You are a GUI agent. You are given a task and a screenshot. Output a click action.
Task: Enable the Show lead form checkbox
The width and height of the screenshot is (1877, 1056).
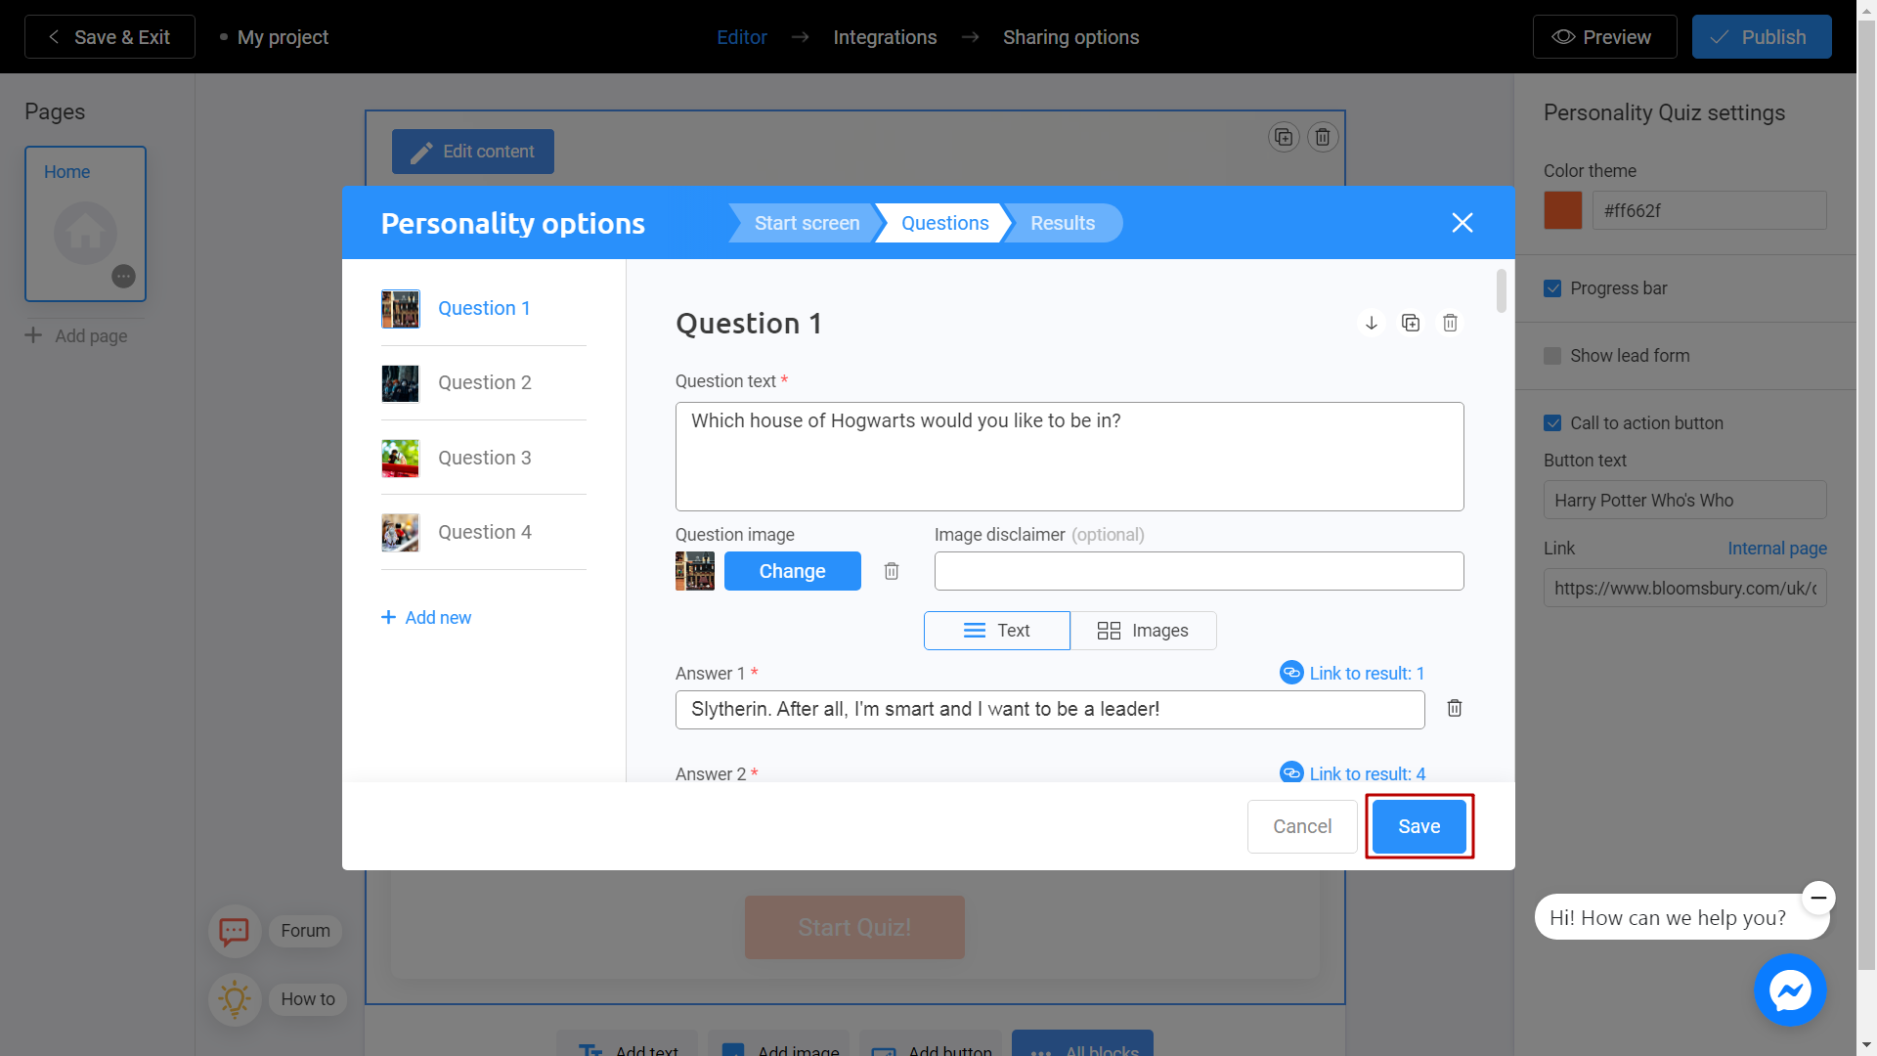tap(1553, 355)
